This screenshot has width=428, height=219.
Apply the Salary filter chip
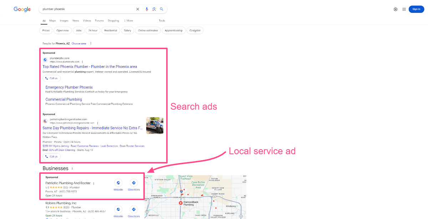[128, 31]
